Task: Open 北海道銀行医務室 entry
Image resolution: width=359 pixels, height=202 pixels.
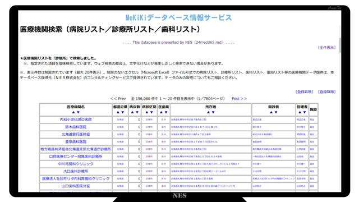Action: [x=76, y=134]
